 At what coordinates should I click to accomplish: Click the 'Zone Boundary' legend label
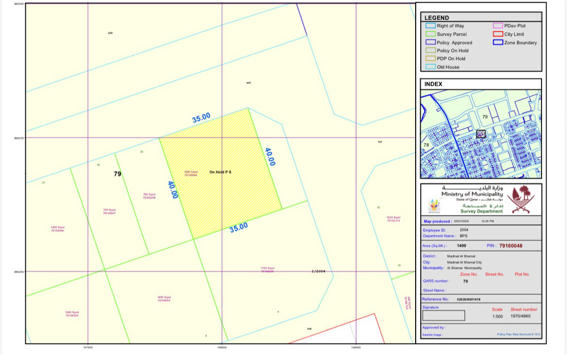click(521, 42)
